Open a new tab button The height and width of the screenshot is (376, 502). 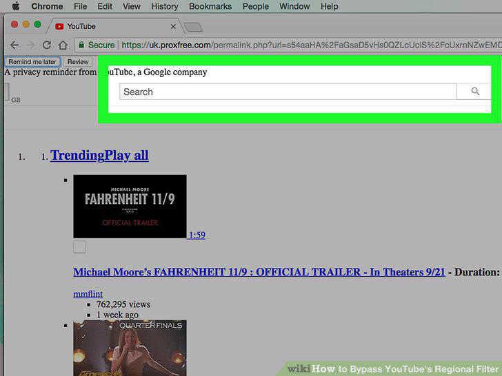click(x=193, y=28)
